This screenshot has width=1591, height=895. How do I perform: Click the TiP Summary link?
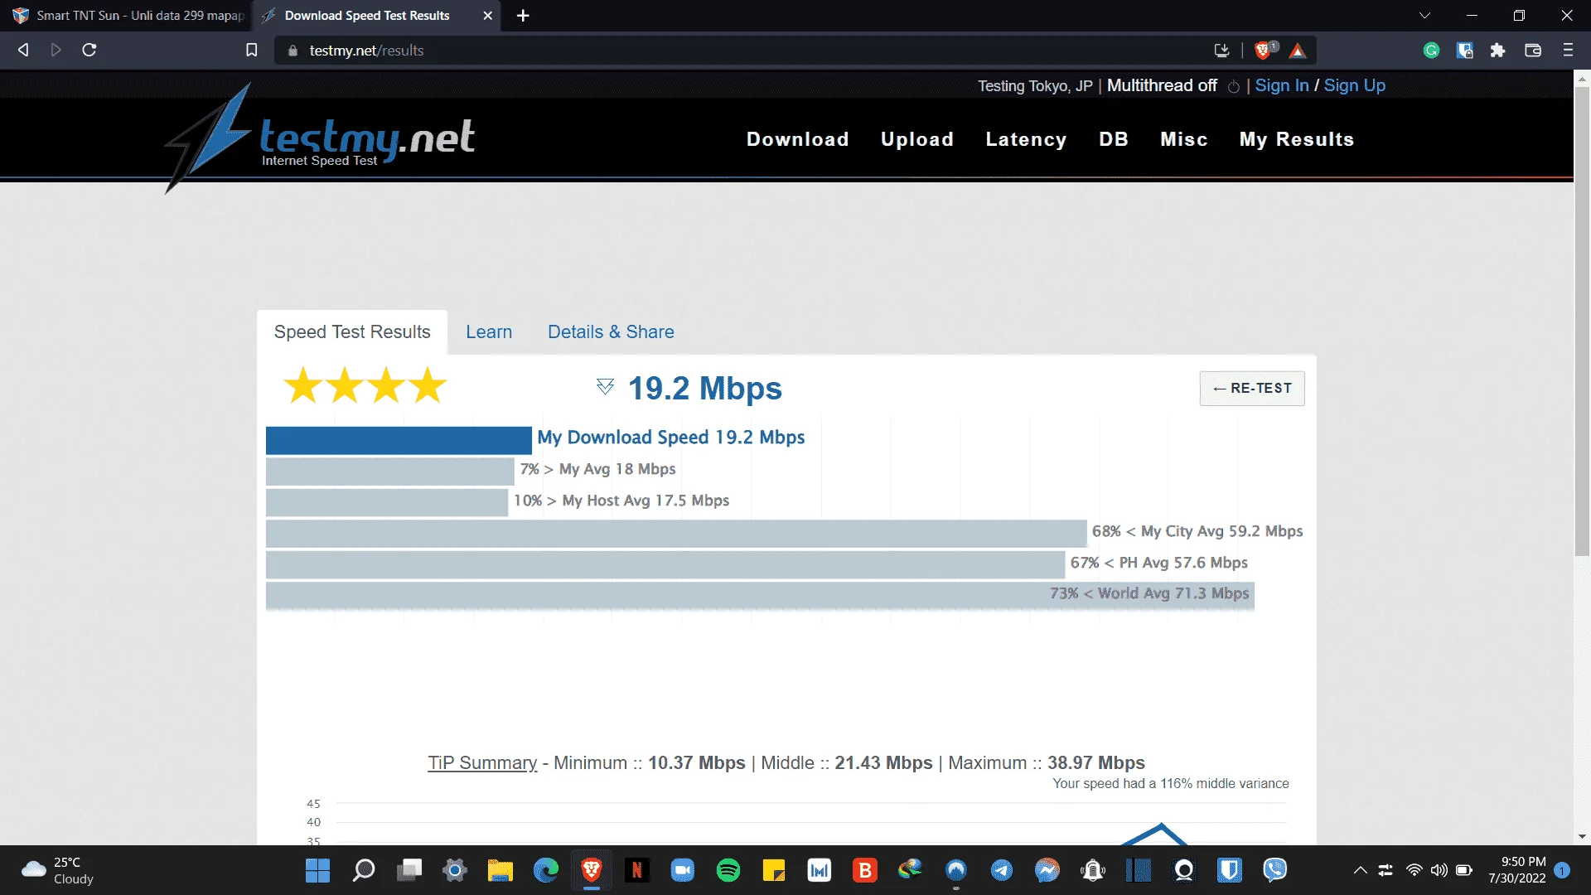click(482, 763)
